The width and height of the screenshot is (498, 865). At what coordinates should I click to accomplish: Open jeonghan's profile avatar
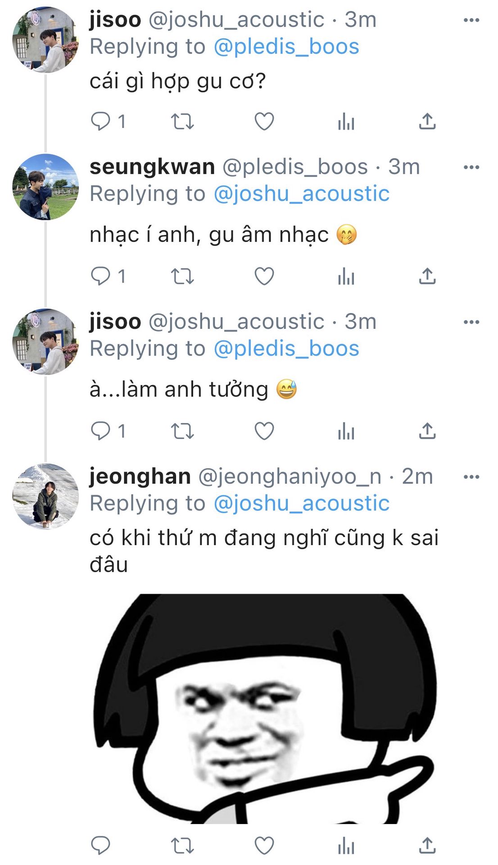(x=45, y=496)
